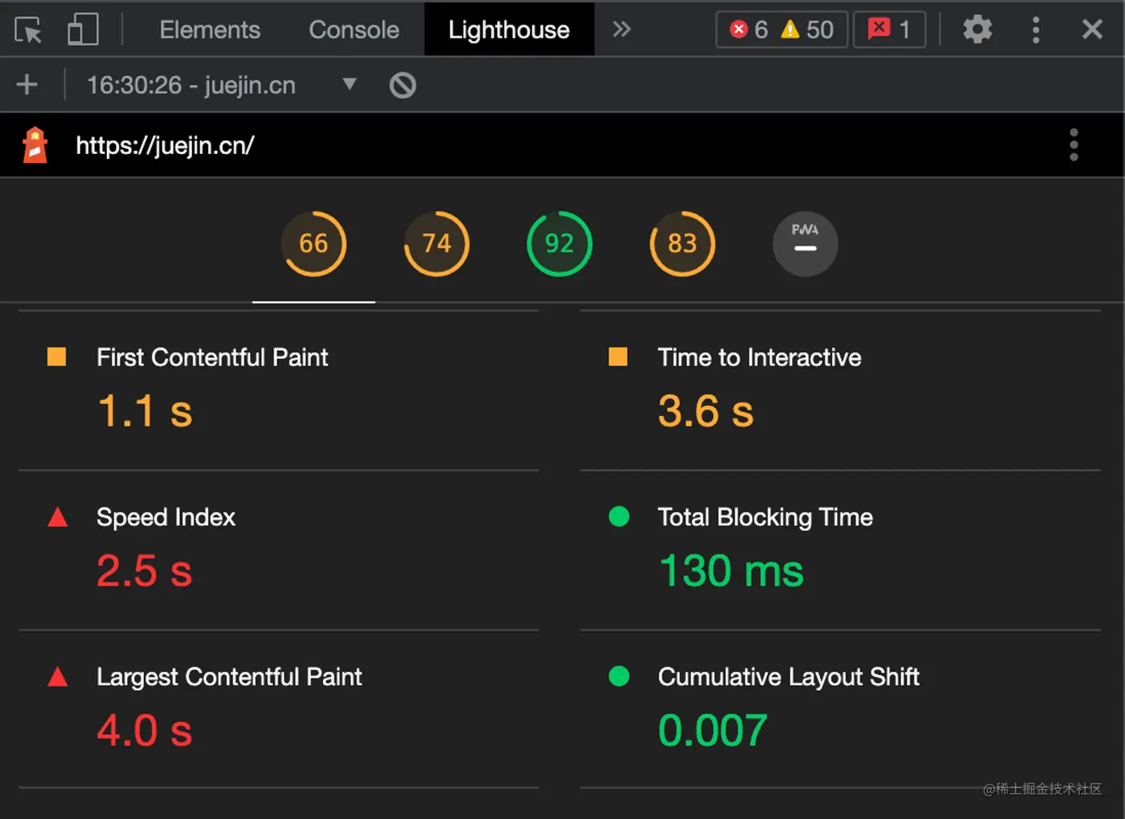Select the 74 score gauge
Image resolution: width=1125 pixels, height=819 pixels.
(437, 244)
